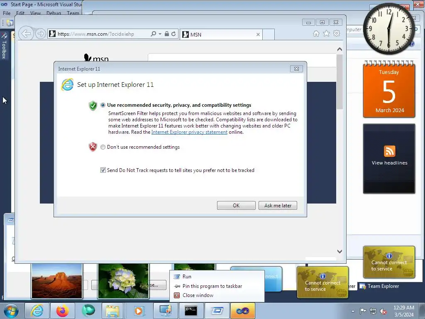Click Action Center flag tray icon
Viewport: 425px width, 319px height.
(363, 311)
